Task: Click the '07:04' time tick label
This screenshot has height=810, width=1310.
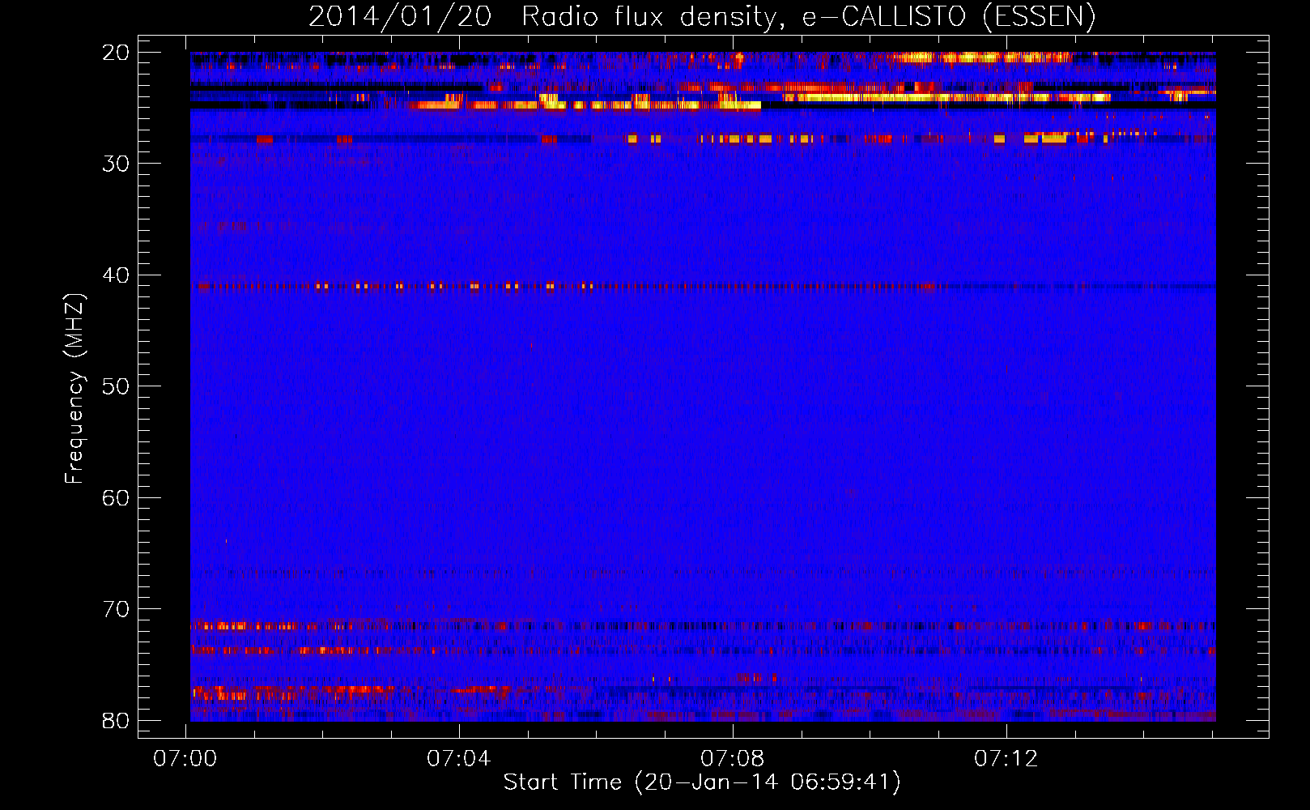Action: [459, 759]
